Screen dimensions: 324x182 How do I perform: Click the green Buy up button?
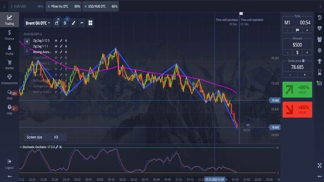pos(297,89)
